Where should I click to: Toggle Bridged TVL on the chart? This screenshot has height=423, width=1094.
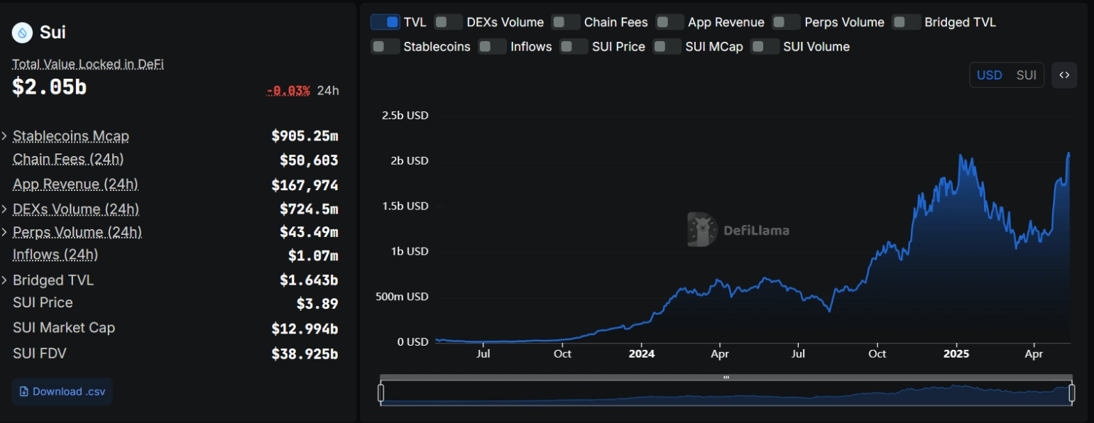(907, 22)
